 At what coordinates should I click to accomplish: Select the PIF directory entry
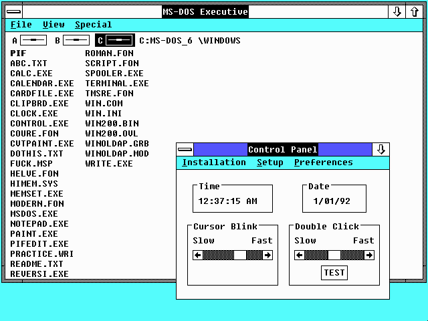click(x=18, y=53)
